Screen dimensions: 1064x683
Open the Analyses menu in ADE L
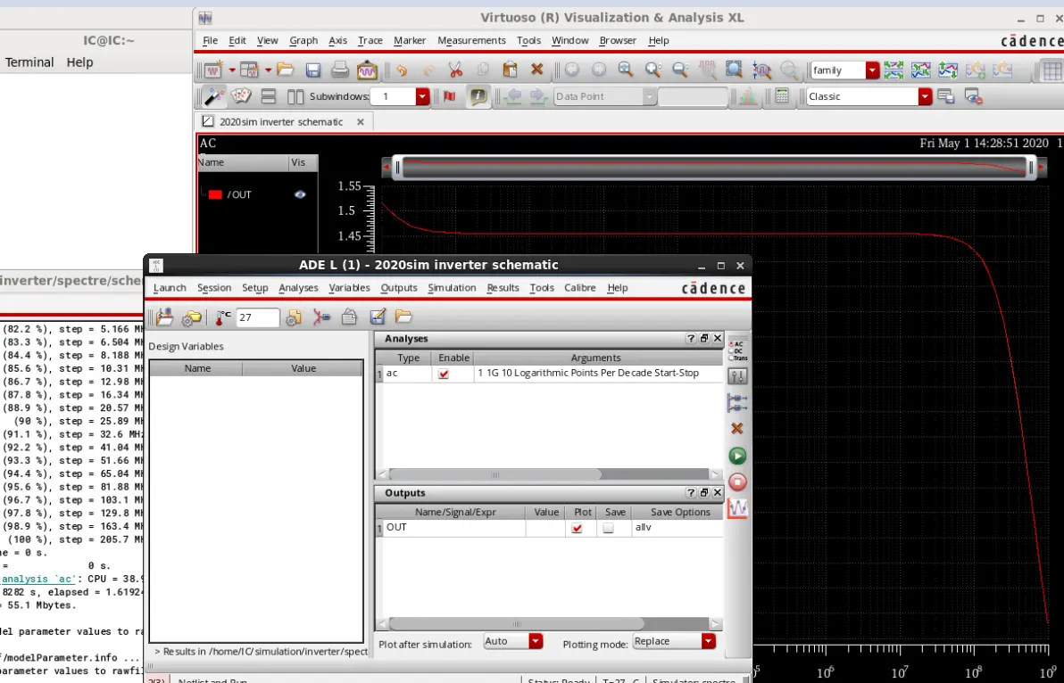pos(298,288)
